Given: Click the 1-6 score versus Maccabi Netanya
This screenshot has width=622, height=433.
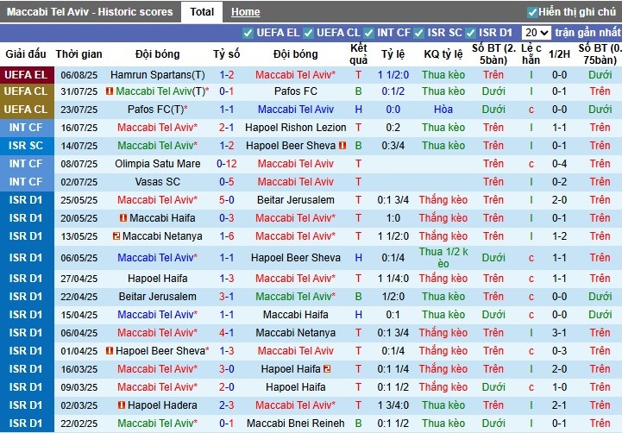Looking at the screenshot, I should coord(227,236).
